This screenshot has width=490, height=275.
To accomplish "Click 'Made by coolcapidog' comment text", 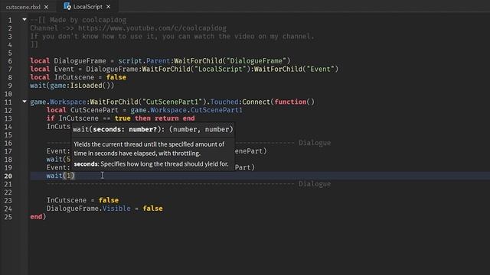I will click(x=88, y=20).
